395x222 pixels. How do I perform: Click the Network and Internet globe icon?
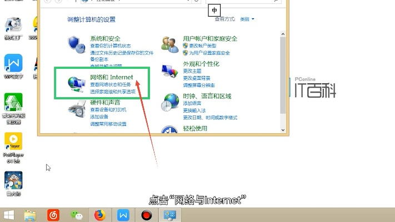(76, 83)
